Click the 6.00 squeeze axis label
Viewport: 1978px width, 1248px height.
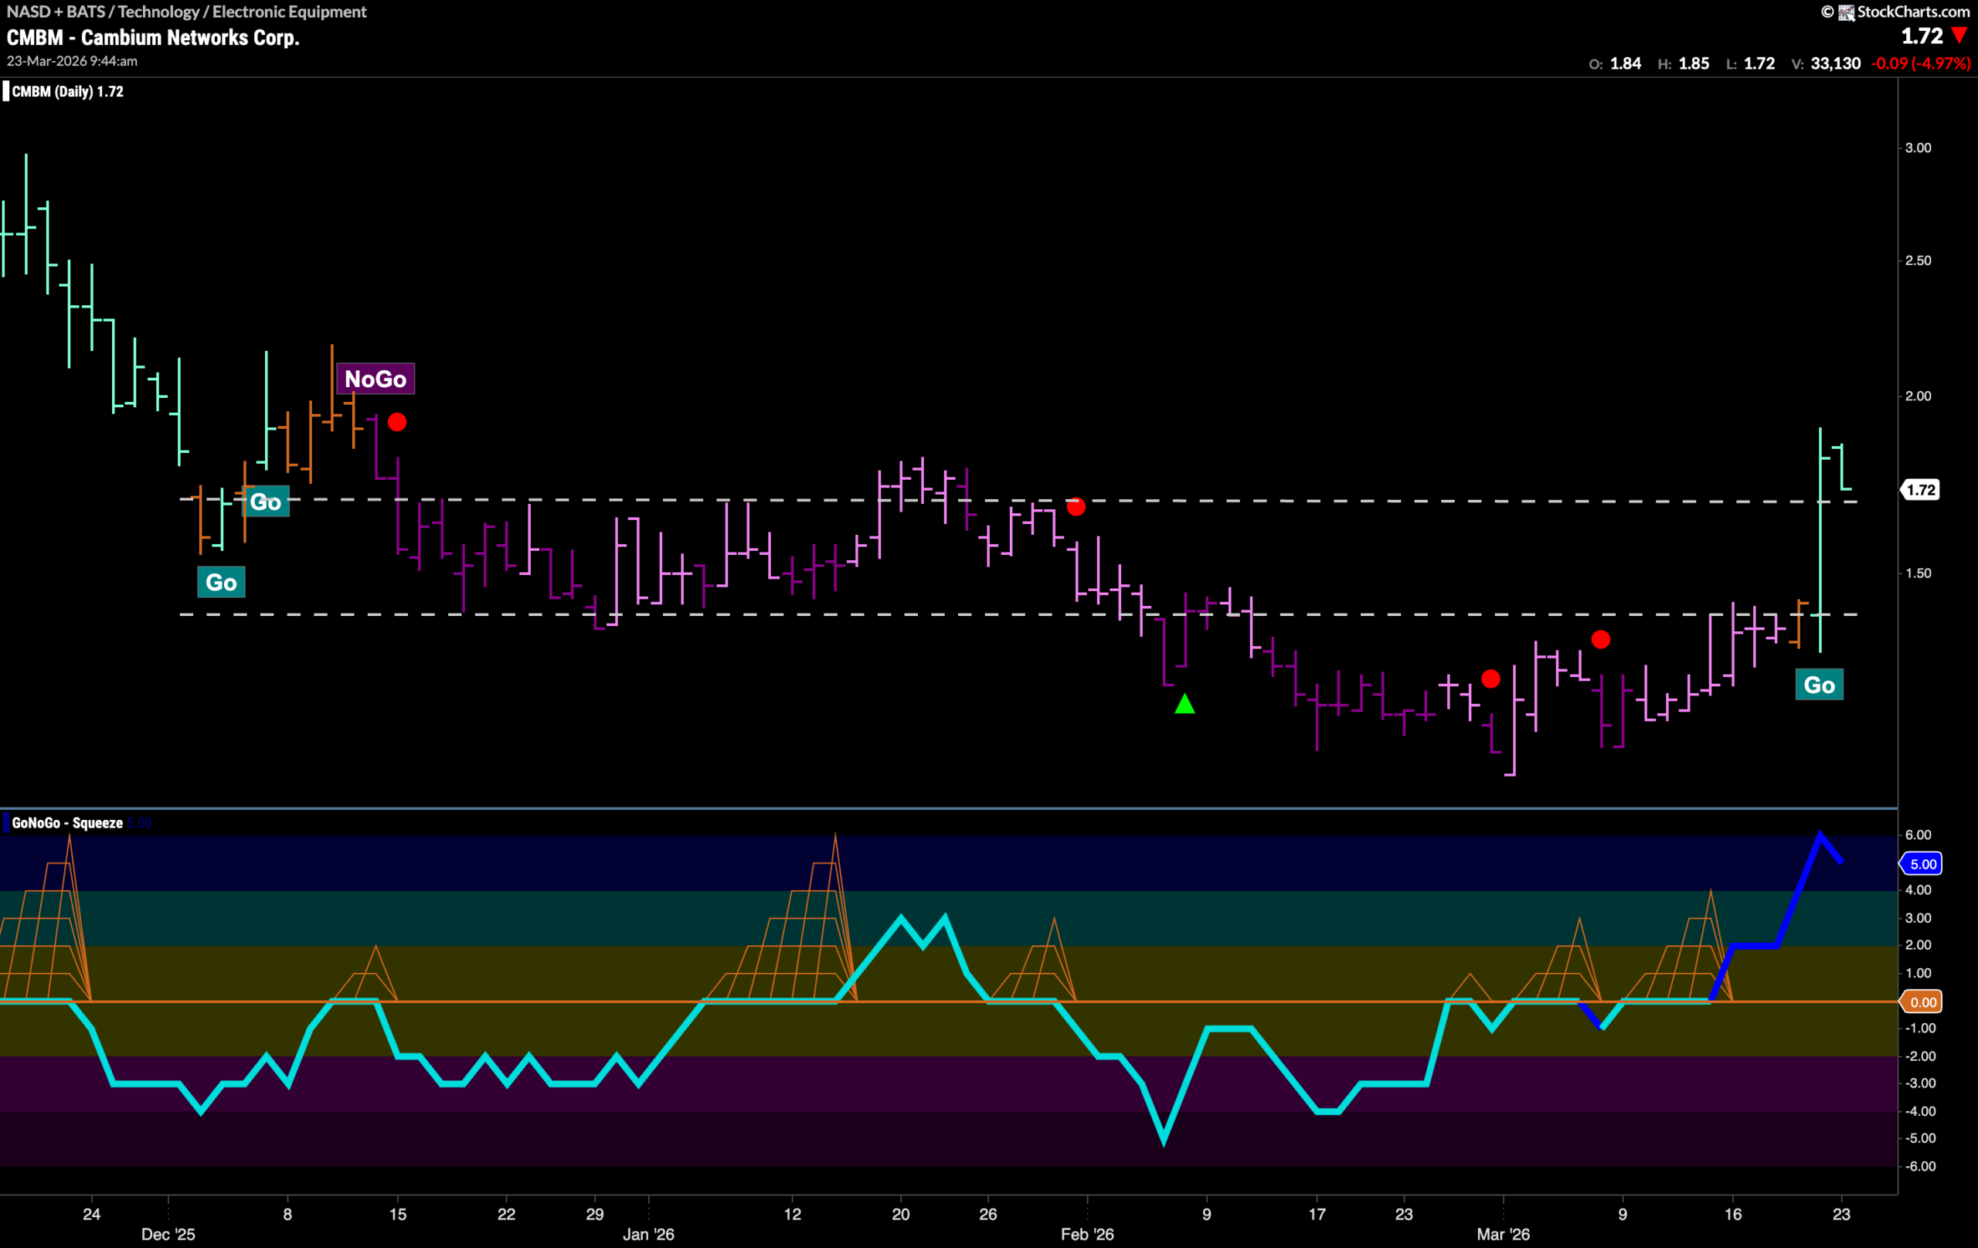click(1919, 835)
